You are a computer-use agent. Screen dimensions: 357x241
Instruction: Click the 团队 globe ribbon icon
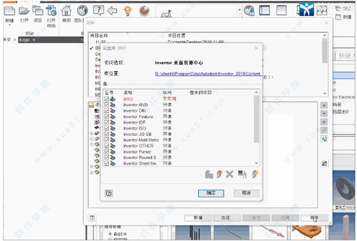tap(82, 11)
